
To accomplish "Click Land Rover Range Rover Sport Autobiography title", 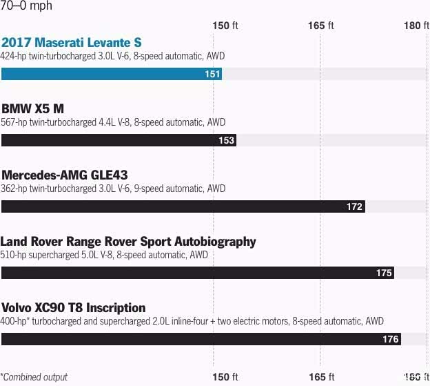I will tap(128, 241).
